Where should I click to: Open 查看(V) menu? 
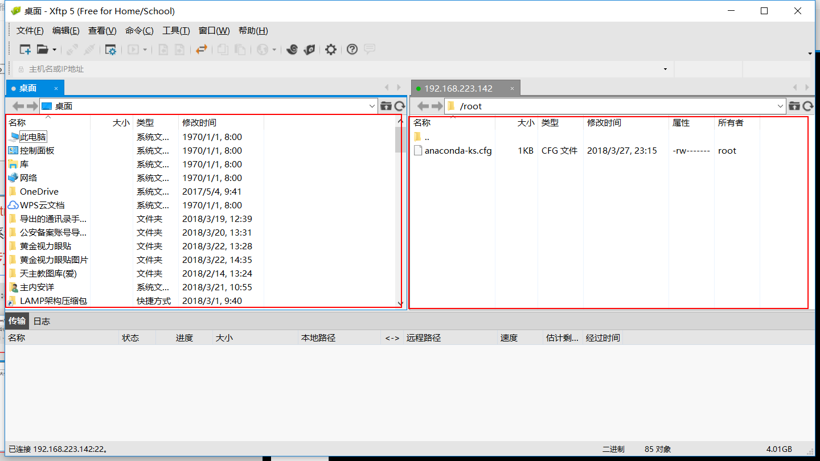(102, 31)
